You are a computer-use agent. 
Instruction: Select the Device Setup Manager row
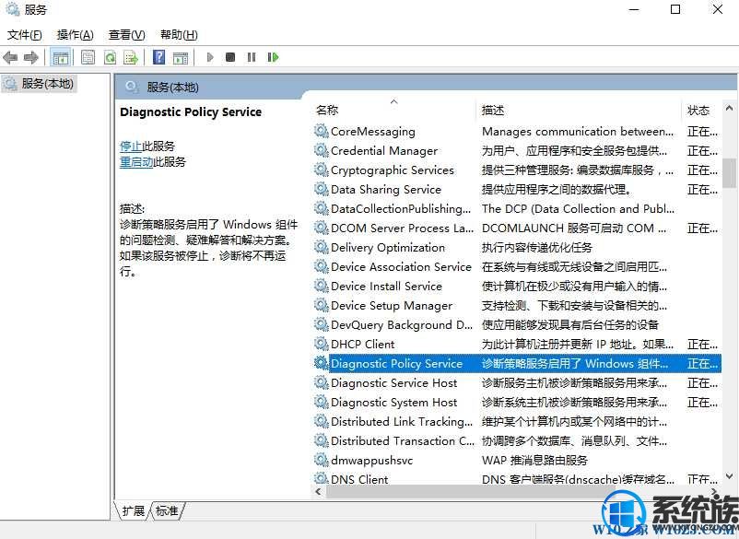click(517, 305)
